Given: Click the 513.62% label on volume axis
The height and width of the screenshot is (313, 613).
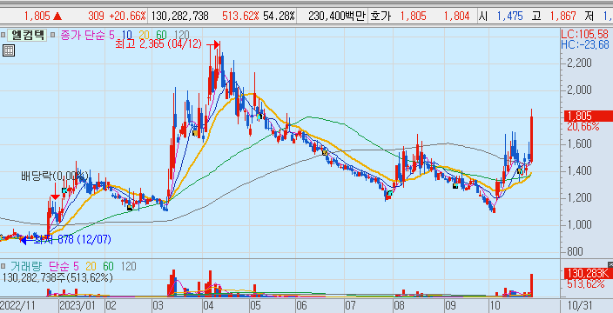Looking at the screenshot, I should click(585, 283).
